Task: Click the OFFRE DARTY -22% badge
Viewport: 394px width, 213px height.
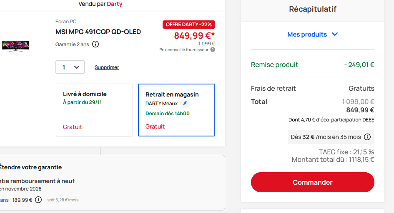Action: [x=189, y=25]
